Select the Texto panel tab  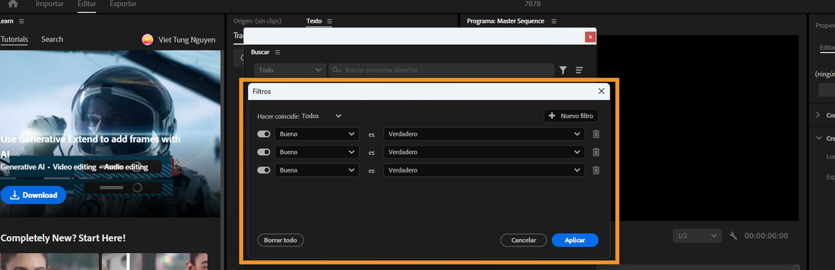[x=314, y=21]
